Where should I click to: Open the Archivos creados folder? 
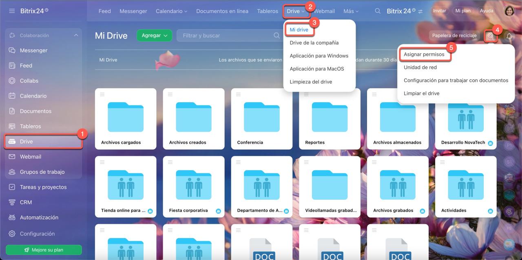194,119
